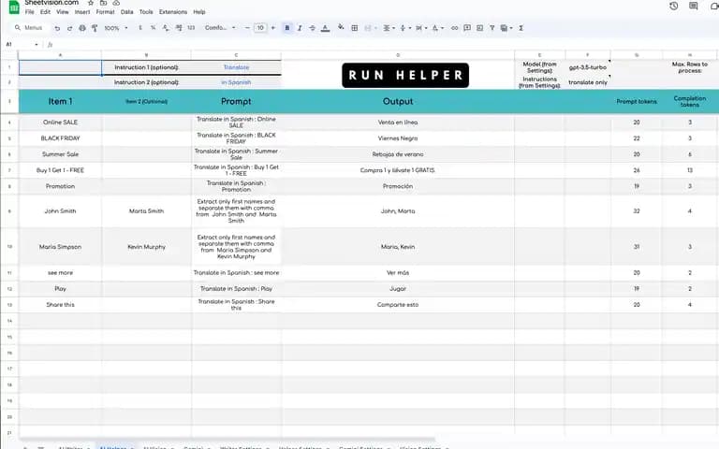Open the text wrapping dropdown

click(421, 28)
